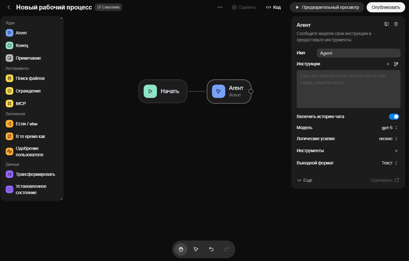Viewport: 409px width, 261px height.
Task: Undo the last canvas action
Action: 211,249
